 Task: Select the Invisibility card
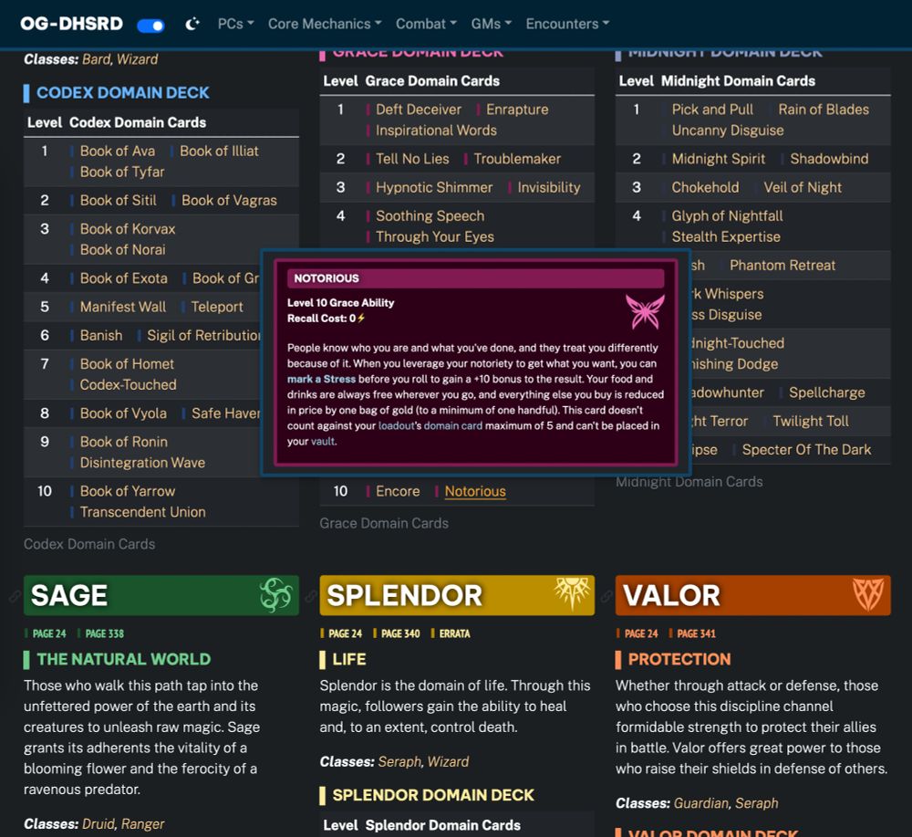pyautogui.click(x=549, y=187)
